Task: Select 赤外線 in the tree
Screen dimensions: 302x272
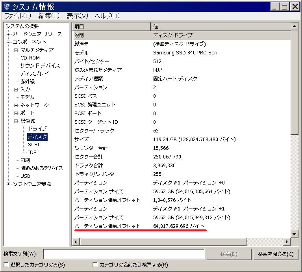Action: coord(28,82)
